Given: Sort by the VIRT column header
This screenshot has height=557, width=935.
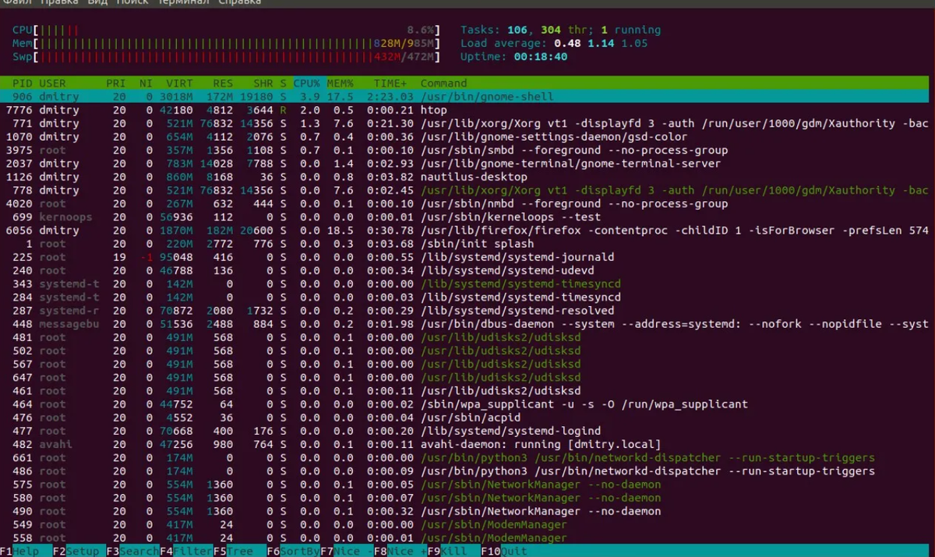Looking at the screenshot, I should click(x=179, y=83).
